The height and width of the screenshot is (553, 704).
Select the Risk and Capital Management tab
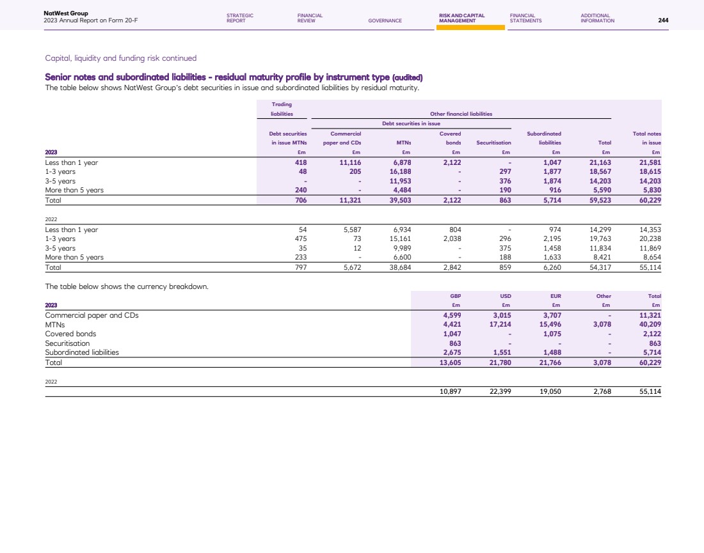tap(461, 18)
